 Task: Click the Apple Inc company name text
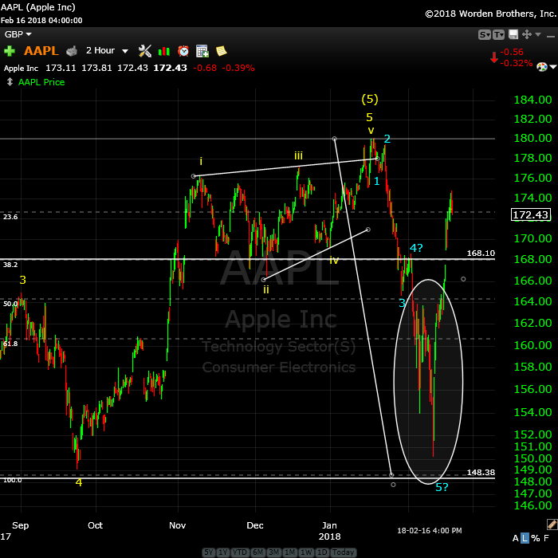coord(21,69)
